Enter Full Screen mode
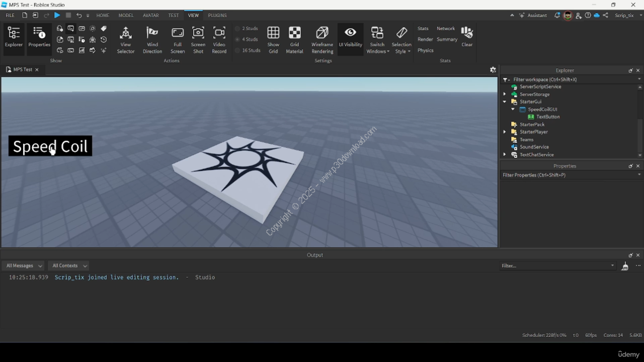The image size is (644, 362). pyautogui.click(x=178, y=40)
